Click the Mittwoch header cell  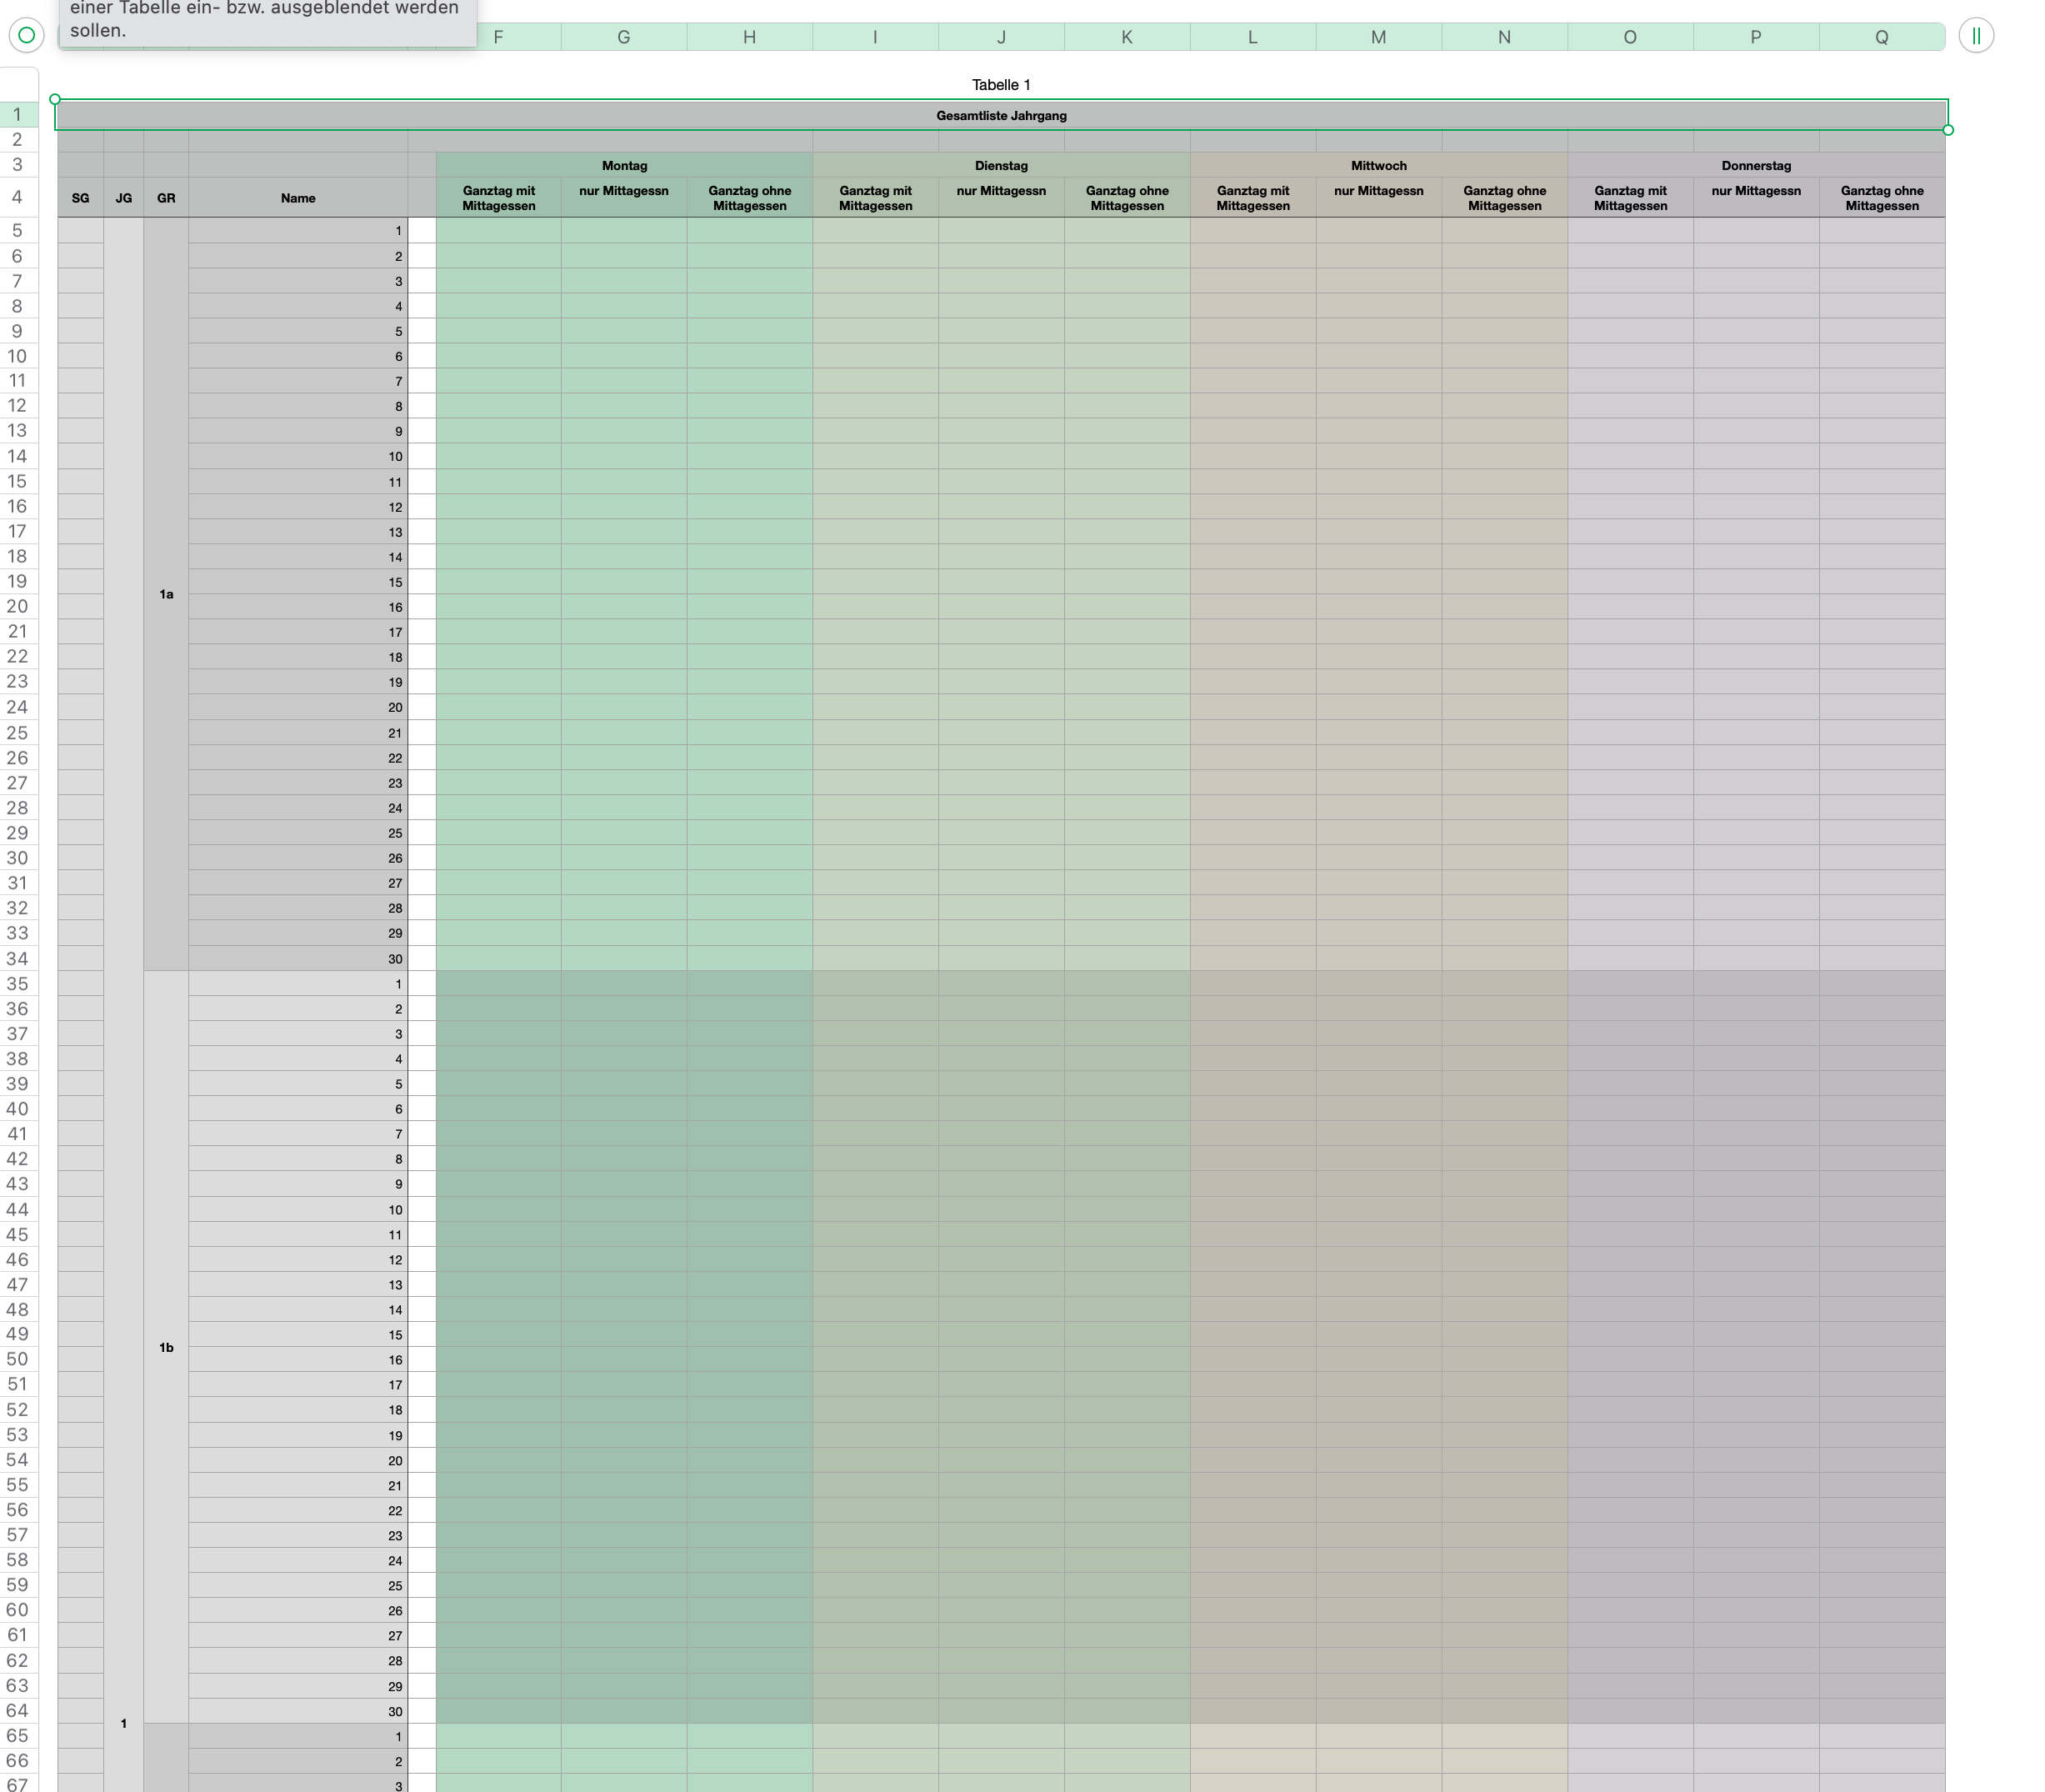[x=1378, y=166]
